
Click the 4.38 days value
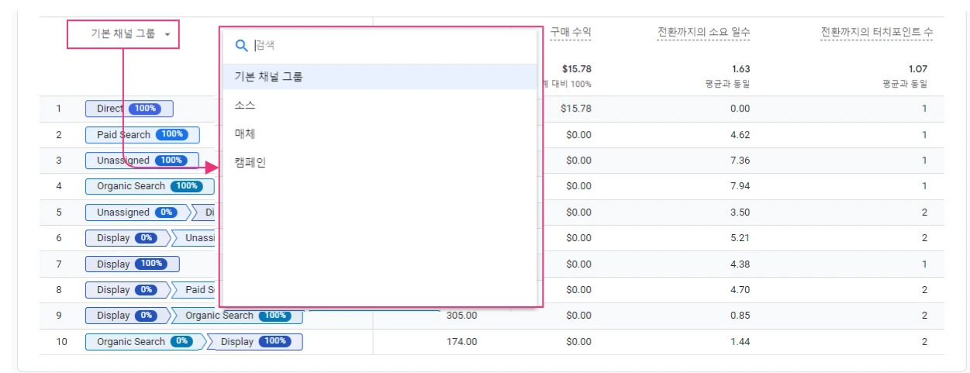click(740, 264)
